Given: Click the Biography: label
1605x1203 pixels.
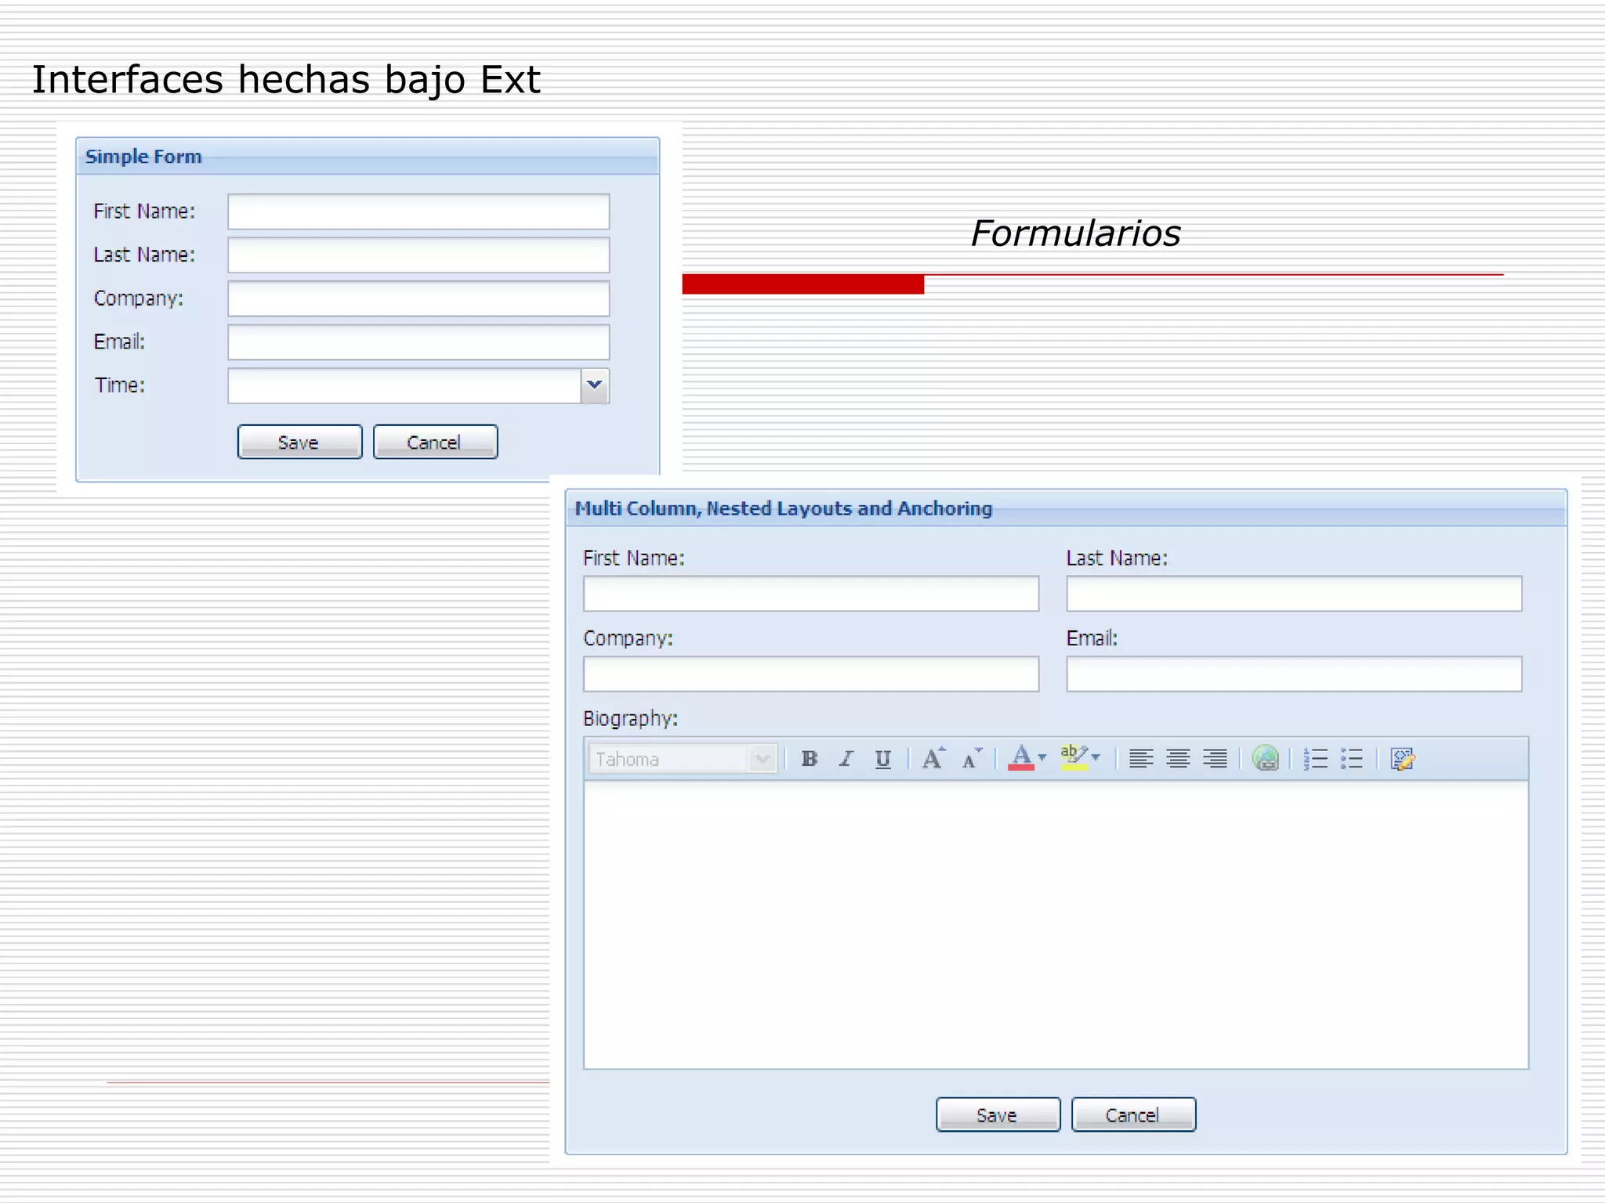Looking at the screenshot, I should [x=630, y=719].
